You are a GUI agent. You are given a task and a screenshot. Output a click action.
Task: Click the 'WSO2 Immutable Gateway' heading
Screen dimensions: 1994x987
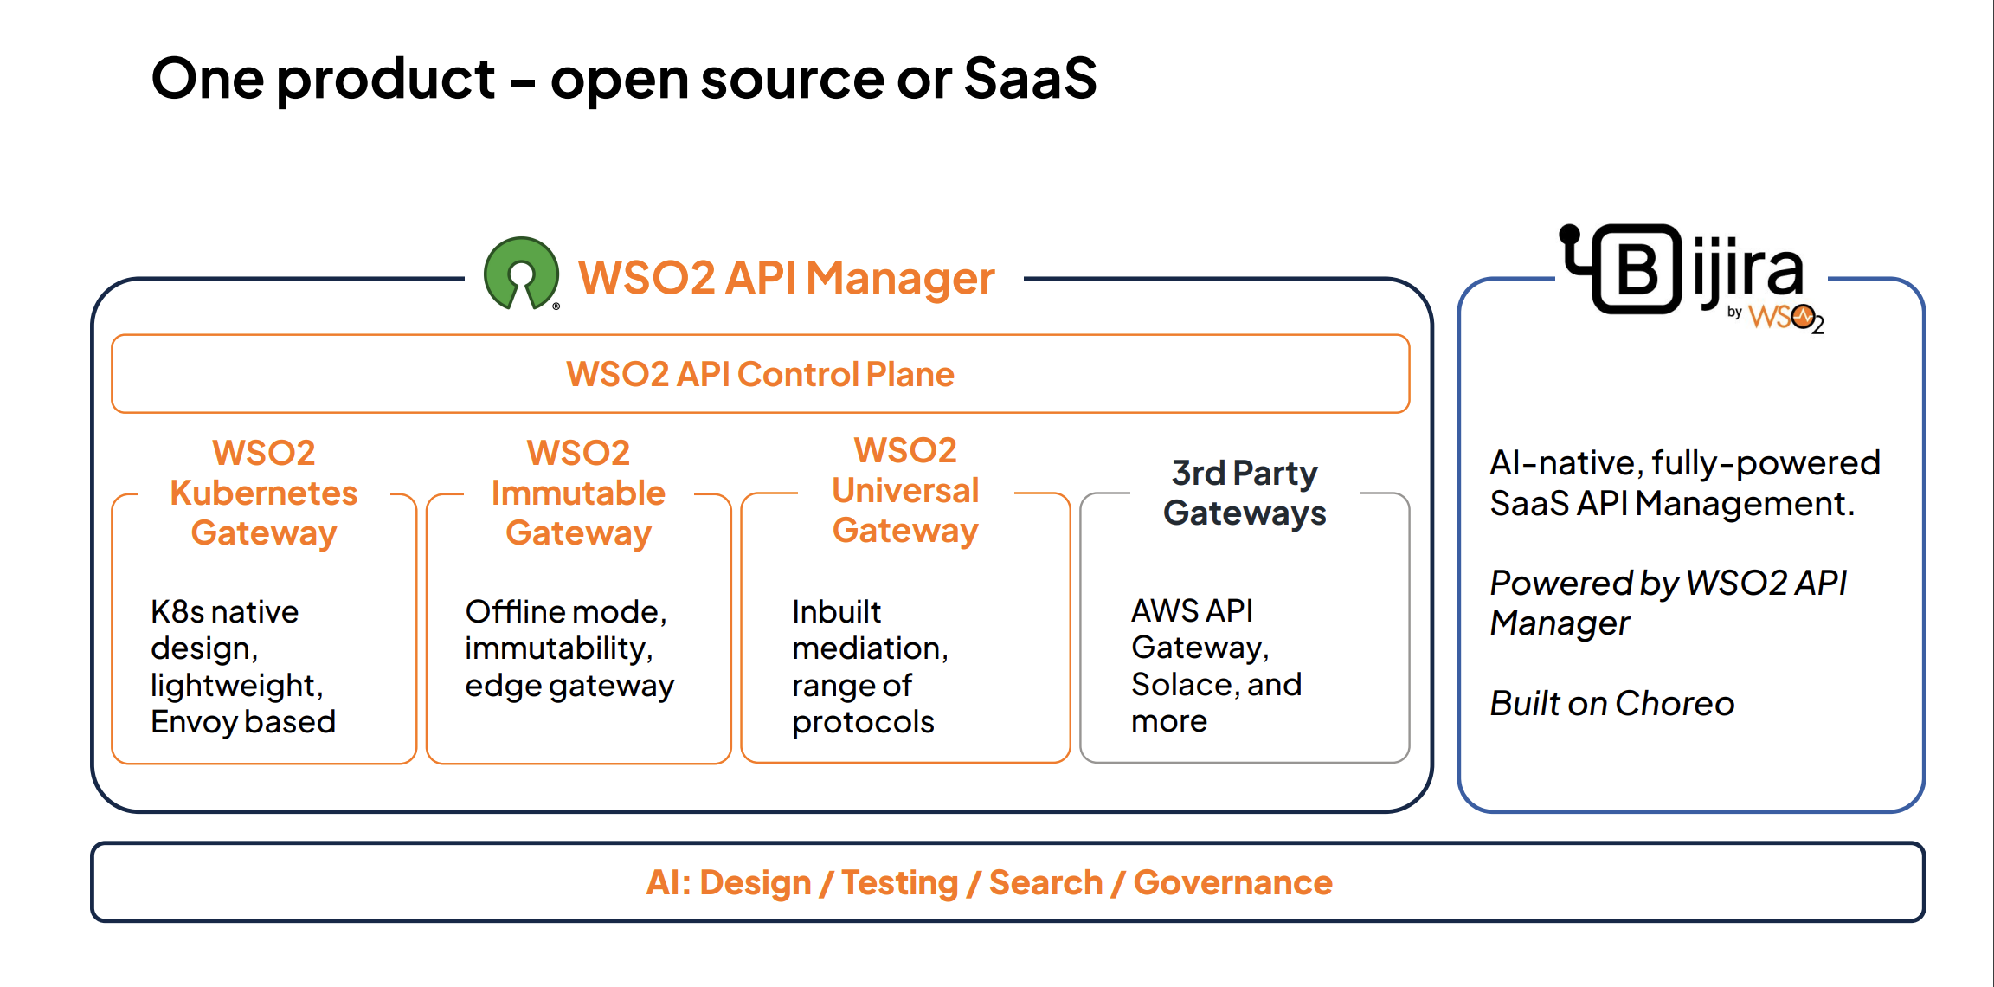[578, 493]
